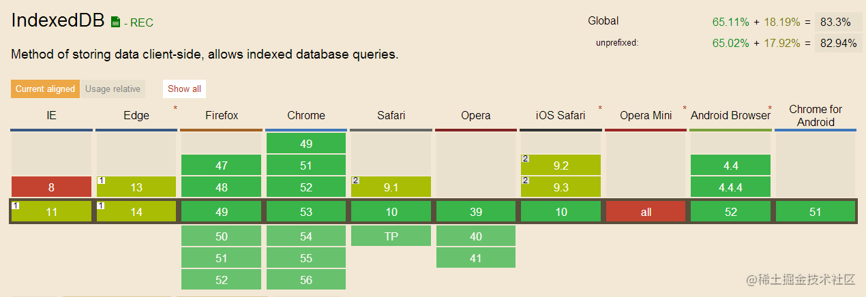This screenshot has width=866, height=297.
Task: Click the global usage 83.3% total
Action: pyautogui.click(x=835, y=22)
